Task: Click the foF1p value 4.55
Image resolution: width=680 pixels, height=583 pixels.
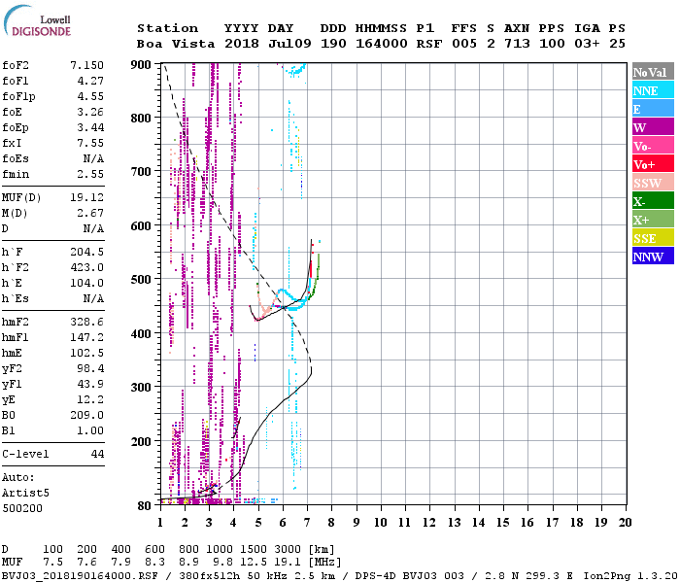Action: (x=90, y=96)
